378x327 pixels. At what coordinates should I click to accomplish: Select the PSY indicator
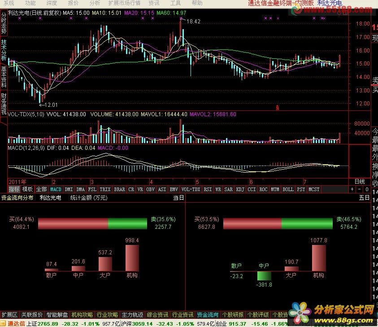(301, 189)
